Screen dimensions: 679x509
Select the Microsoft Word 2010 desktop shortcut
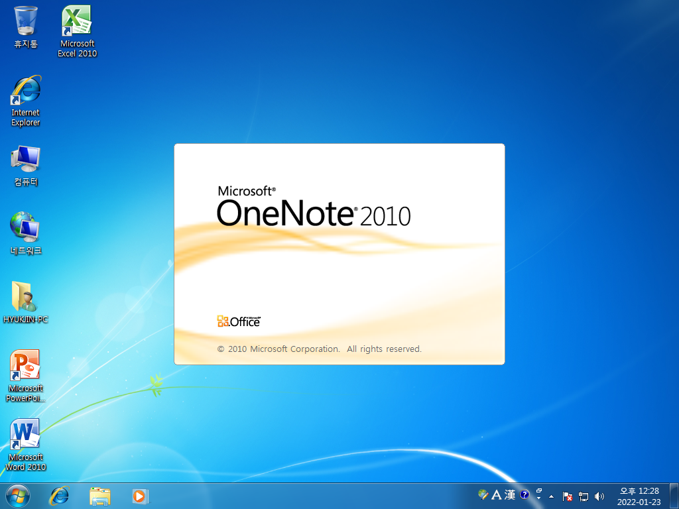26,445
